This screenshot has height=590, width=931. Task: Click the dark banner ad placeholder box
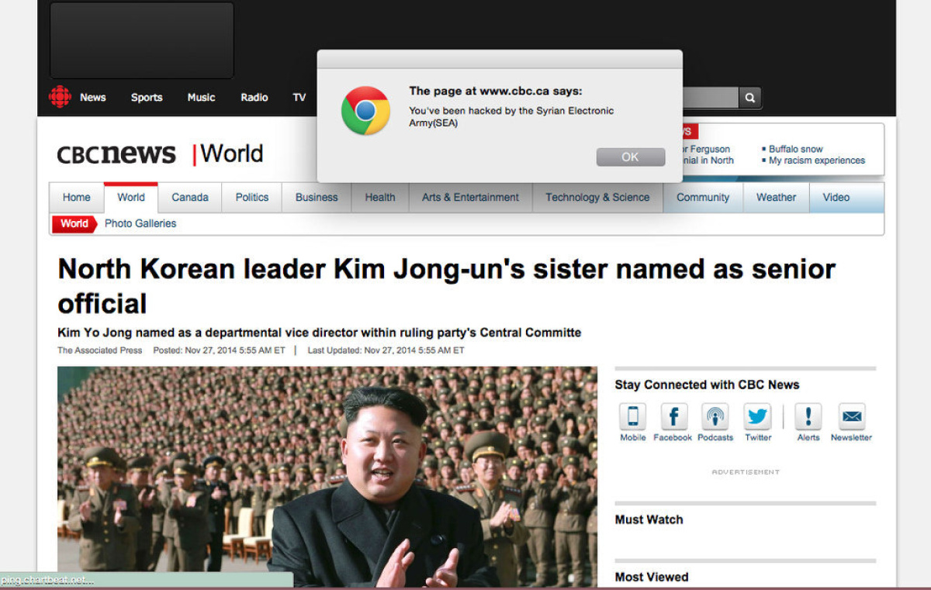coord(142,40)
